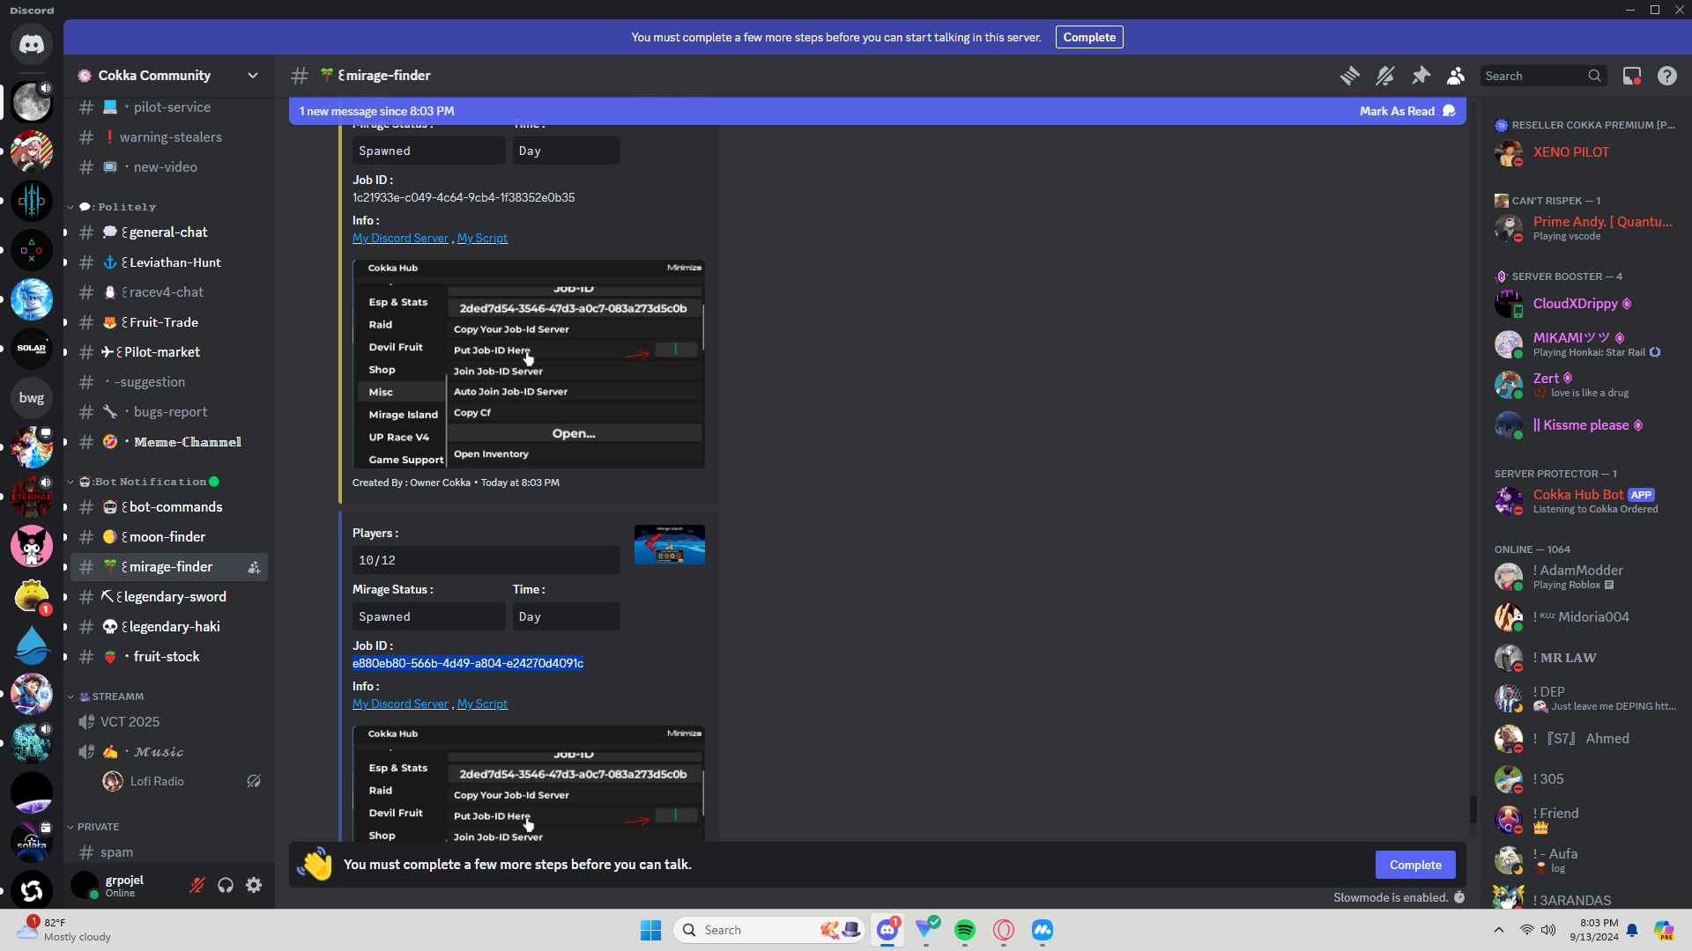Open XENO PILOT member profile

1586,152
